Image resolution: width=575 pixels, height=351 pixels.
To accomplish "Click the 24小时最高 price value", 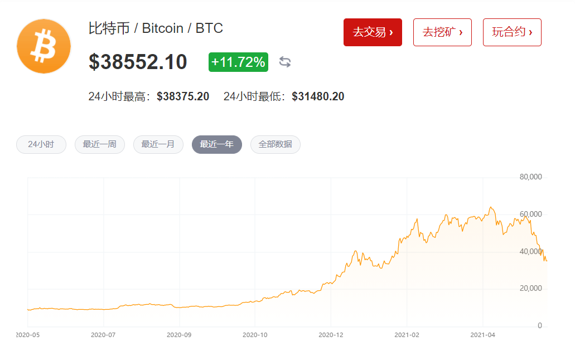I will [184, 96].
